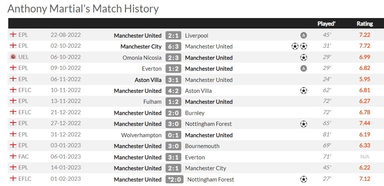This screenshot has height=186, width=384.
Task: Open the Fulham team link
Action: (152, 101)
